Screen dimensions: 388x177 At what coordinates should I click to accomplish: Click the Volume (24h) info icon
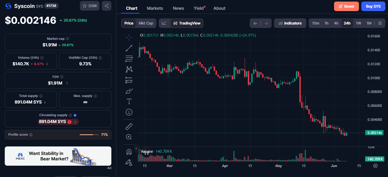pyautogui.click(x=42, y=58)
